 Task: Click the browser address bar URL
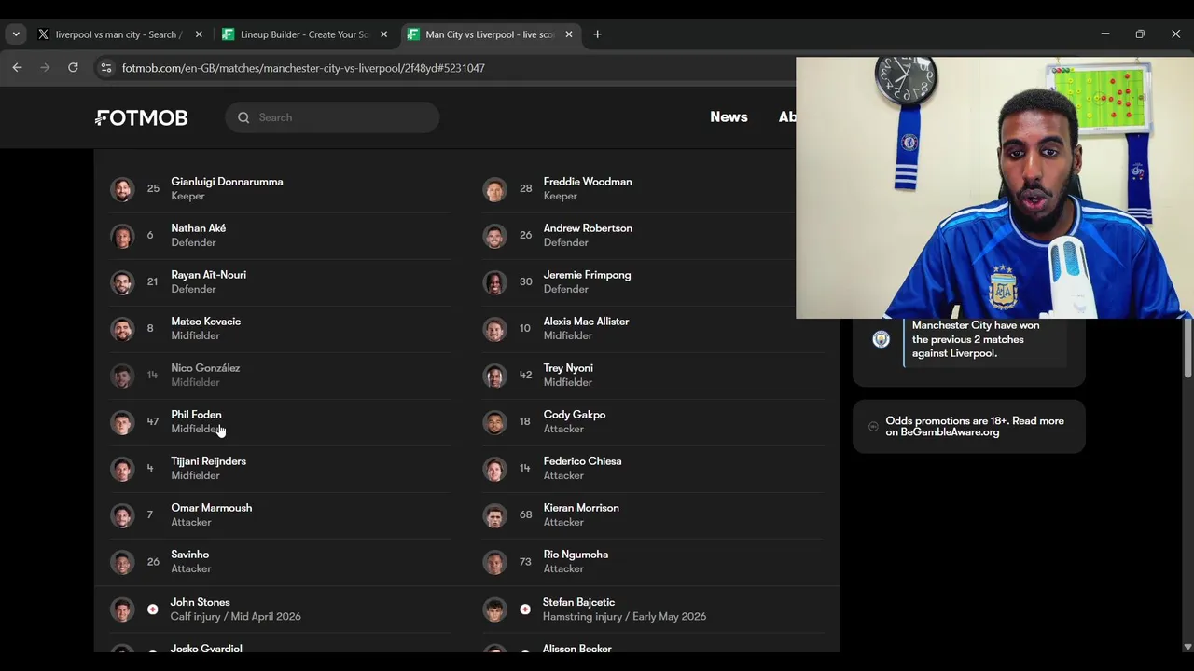(303, 68)
